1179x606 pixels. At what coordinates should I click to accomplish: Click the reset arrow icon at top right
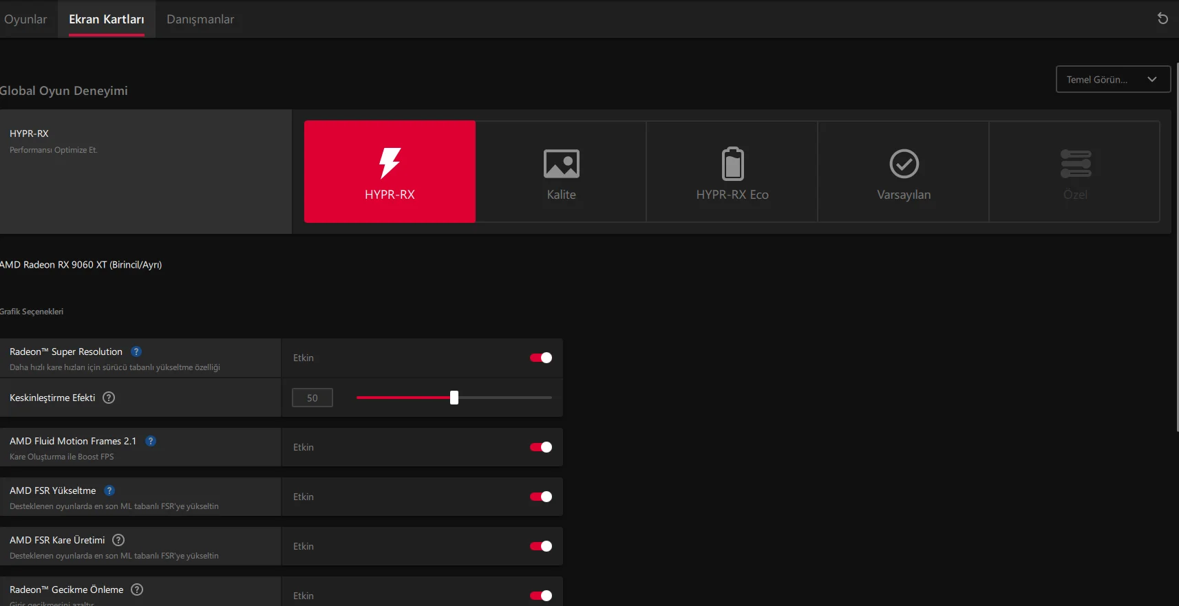click(x=1162, y=19)
